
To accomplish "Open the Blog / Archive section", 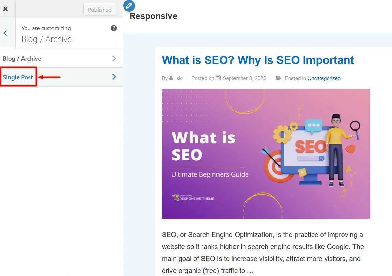I will click(61, 59).
